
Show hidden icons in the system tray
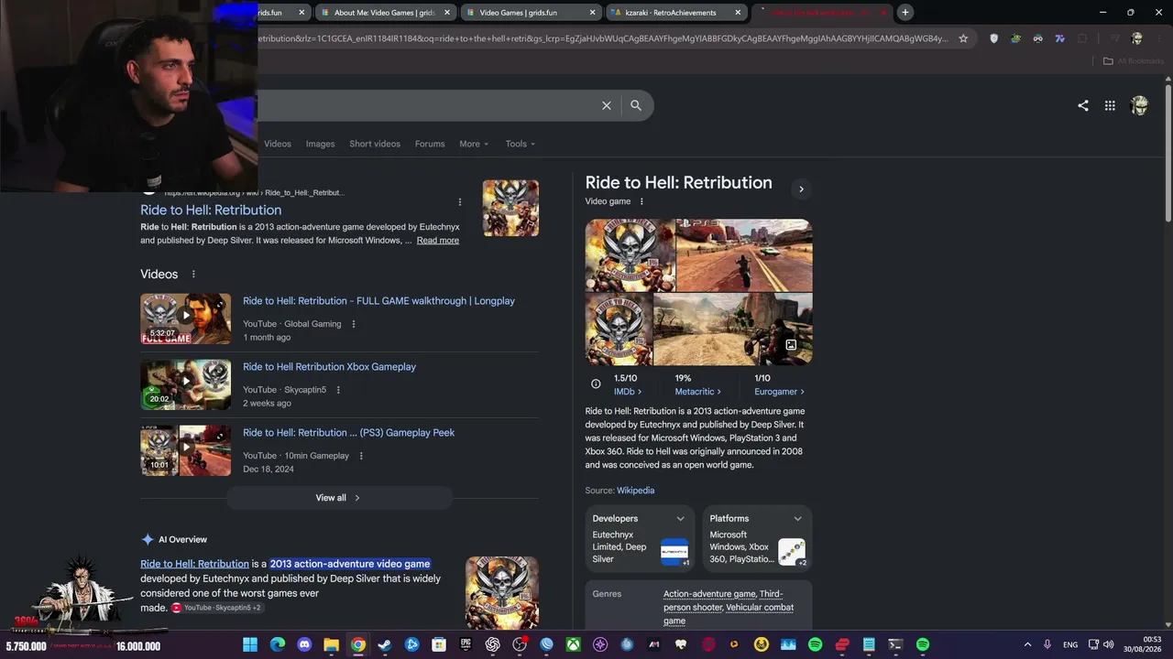1027,644
